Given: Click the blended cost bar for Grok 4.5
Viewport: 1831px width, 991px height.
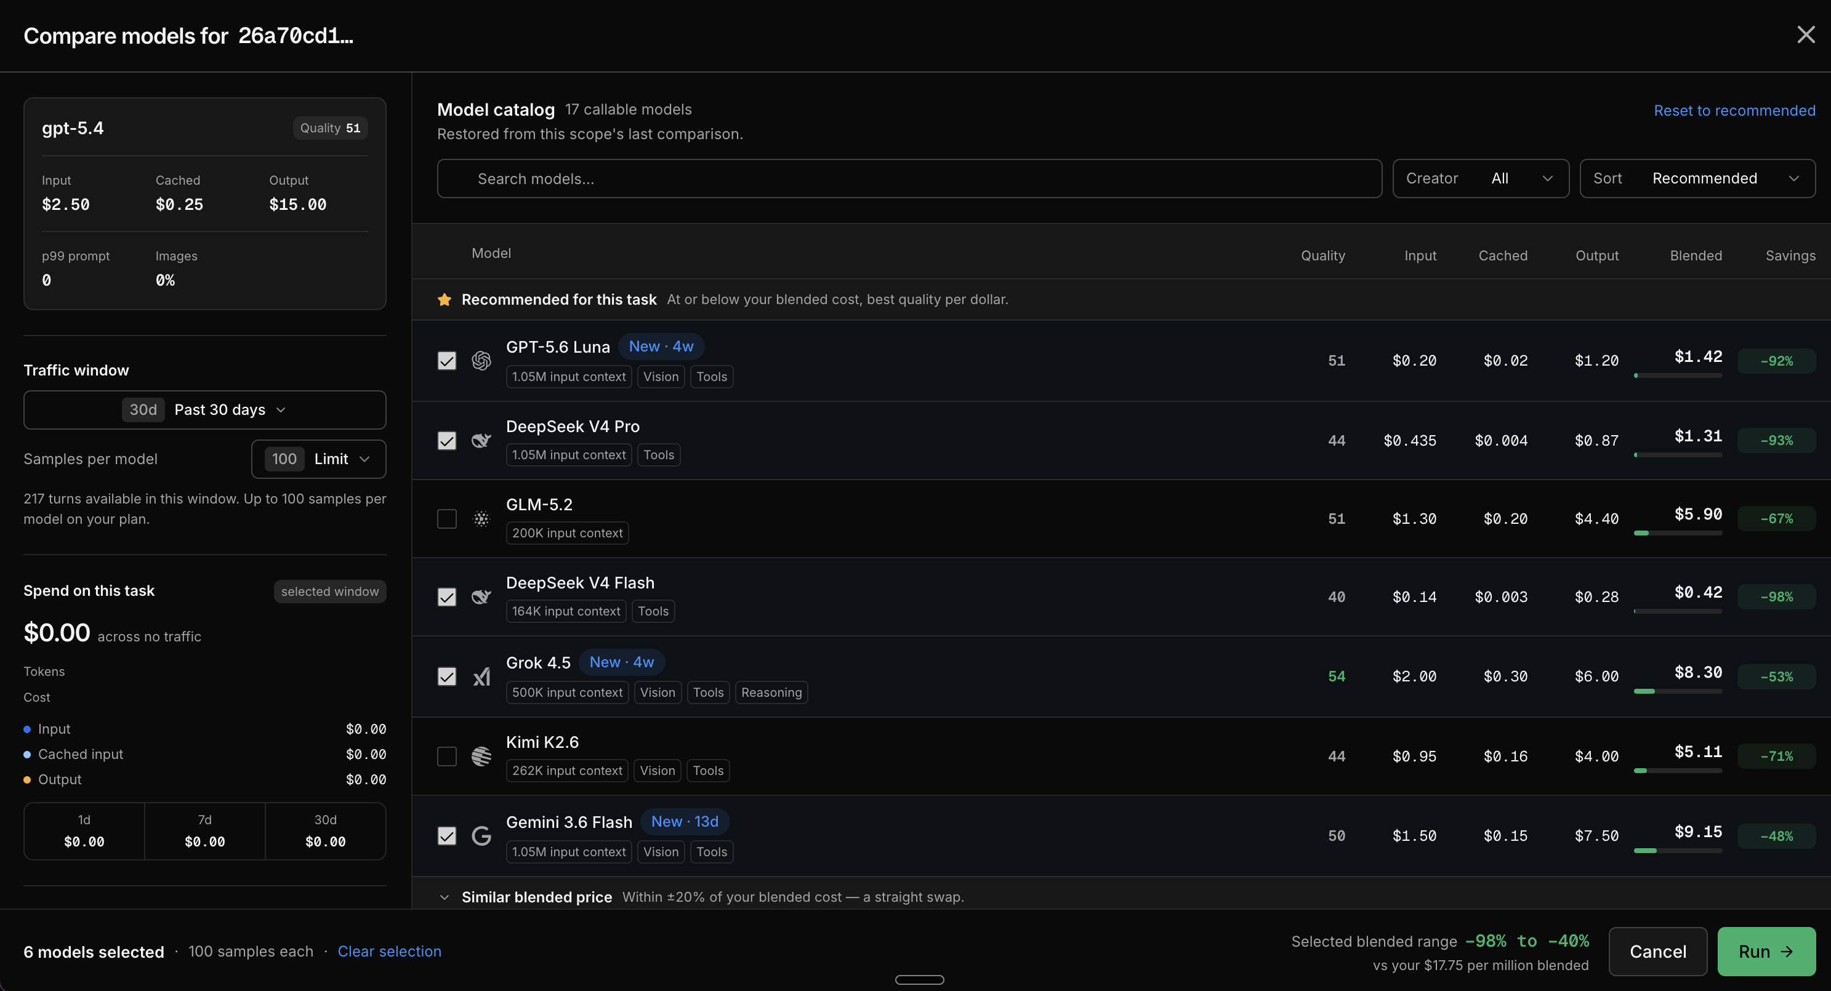Looking at the screenshot, I should (x=1678, y=691).
